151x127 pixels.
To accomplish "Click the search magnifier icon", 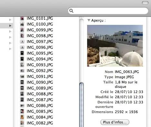I will (71, 11).
